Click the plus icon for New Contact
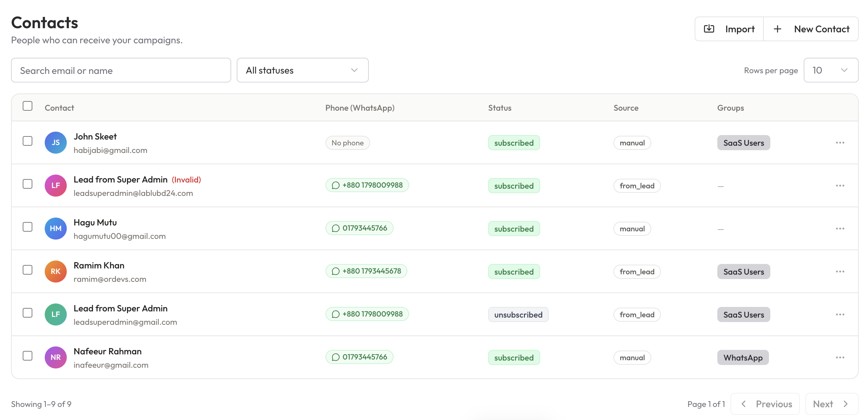867x420 pixels. pyautogui.click(x=777, y=29)
